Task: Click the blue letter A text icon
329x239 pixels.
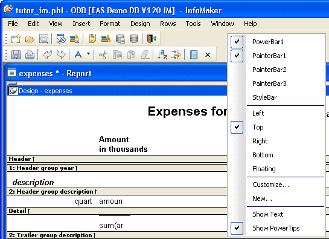Action: click(x=78, y=55)
